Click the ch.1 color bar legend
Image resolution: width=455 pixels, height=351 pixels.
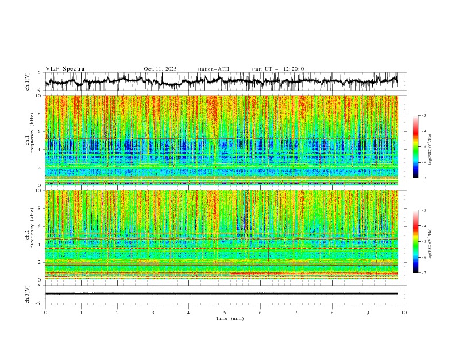(415, 147)
